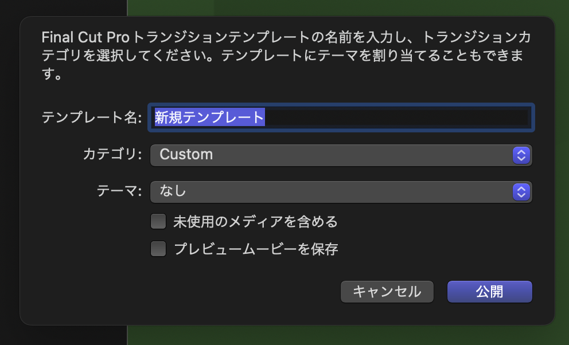This screenshot has width=569, height=345.
Task: Click the 未使用のメディアを含める label text
Action: tap(255, 221)
